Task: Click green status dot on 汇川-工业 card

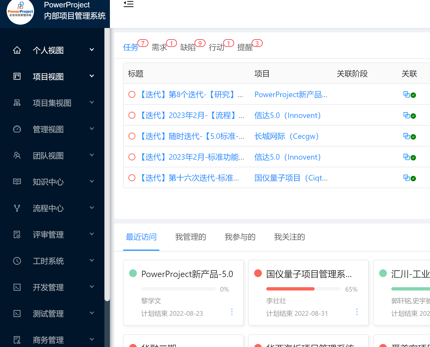Action: coord(383,273)
